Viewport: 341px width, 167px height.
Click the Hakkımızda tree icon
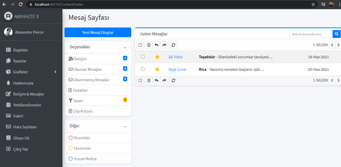[x=8, y=83]
